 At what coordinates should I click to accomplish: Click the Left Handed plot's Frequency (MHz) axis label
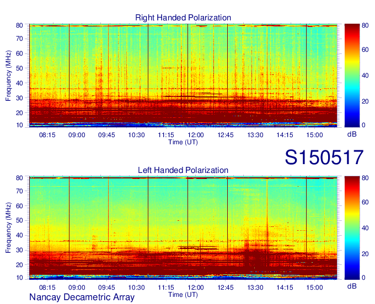(x=8, y=228)
